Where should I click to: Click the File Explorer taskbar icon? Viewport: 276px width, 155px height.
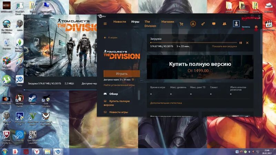click(47, 152)
